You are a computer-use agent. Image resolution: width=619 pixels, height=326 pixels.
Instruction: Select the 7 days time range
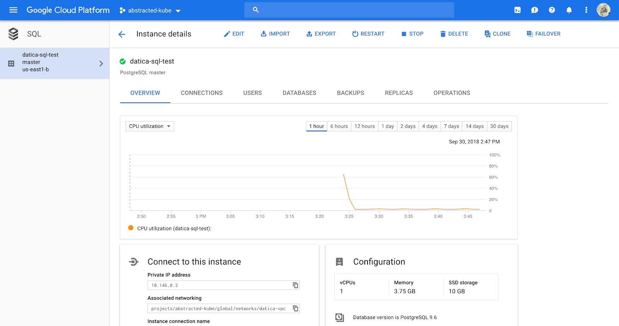click(x=451, y=126)
